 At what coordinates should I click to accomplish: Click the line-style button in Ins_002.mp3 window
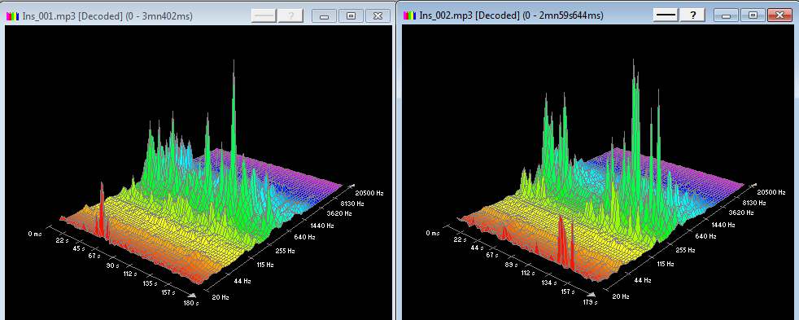(x=666, y=15)
